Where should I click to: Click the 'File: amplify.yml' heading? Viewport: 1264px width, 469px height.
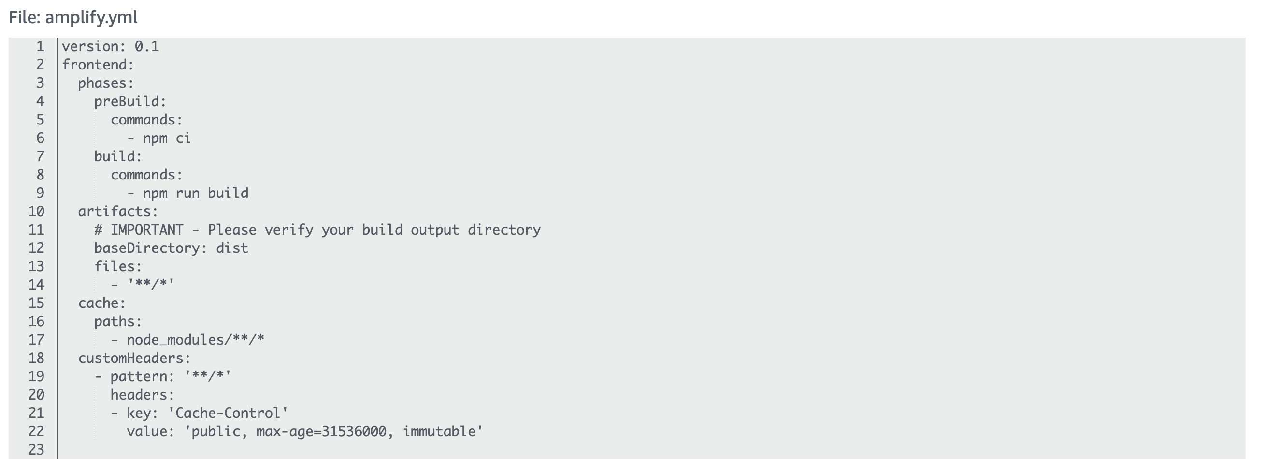pos(73,18)
